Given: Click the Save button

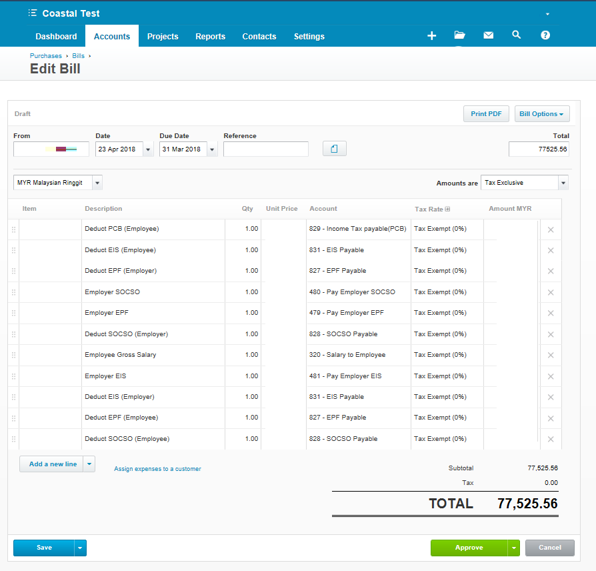Looking at the screenshot, I should (x=44, y=548).
